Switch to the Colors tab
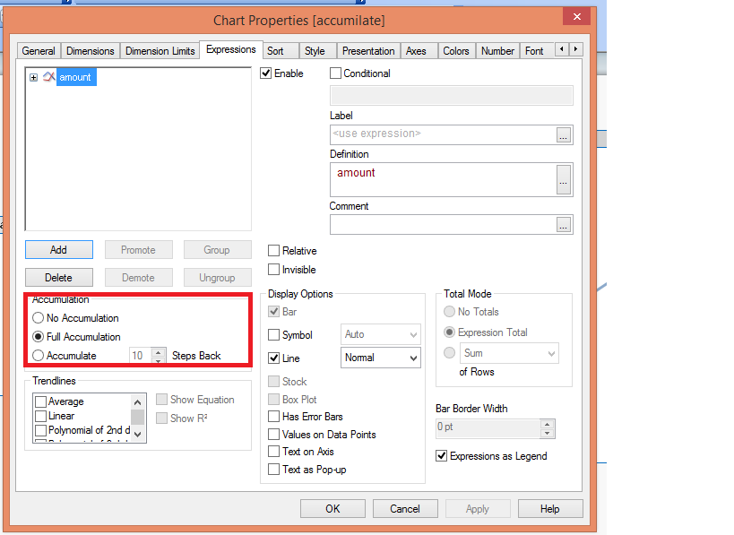734x535 pixels. tap(456, 50)
